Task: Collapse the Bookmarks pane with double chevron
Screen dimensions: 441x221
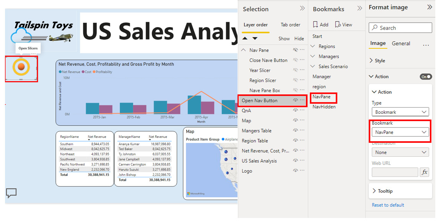Action: tap(360, 8)
